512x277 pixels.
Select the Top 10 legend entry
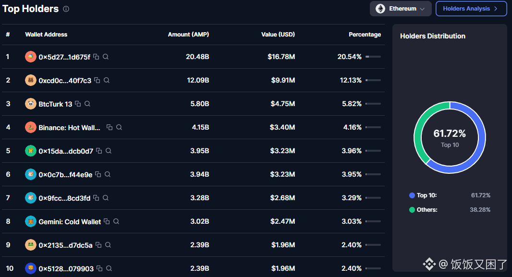click(450, 195)
